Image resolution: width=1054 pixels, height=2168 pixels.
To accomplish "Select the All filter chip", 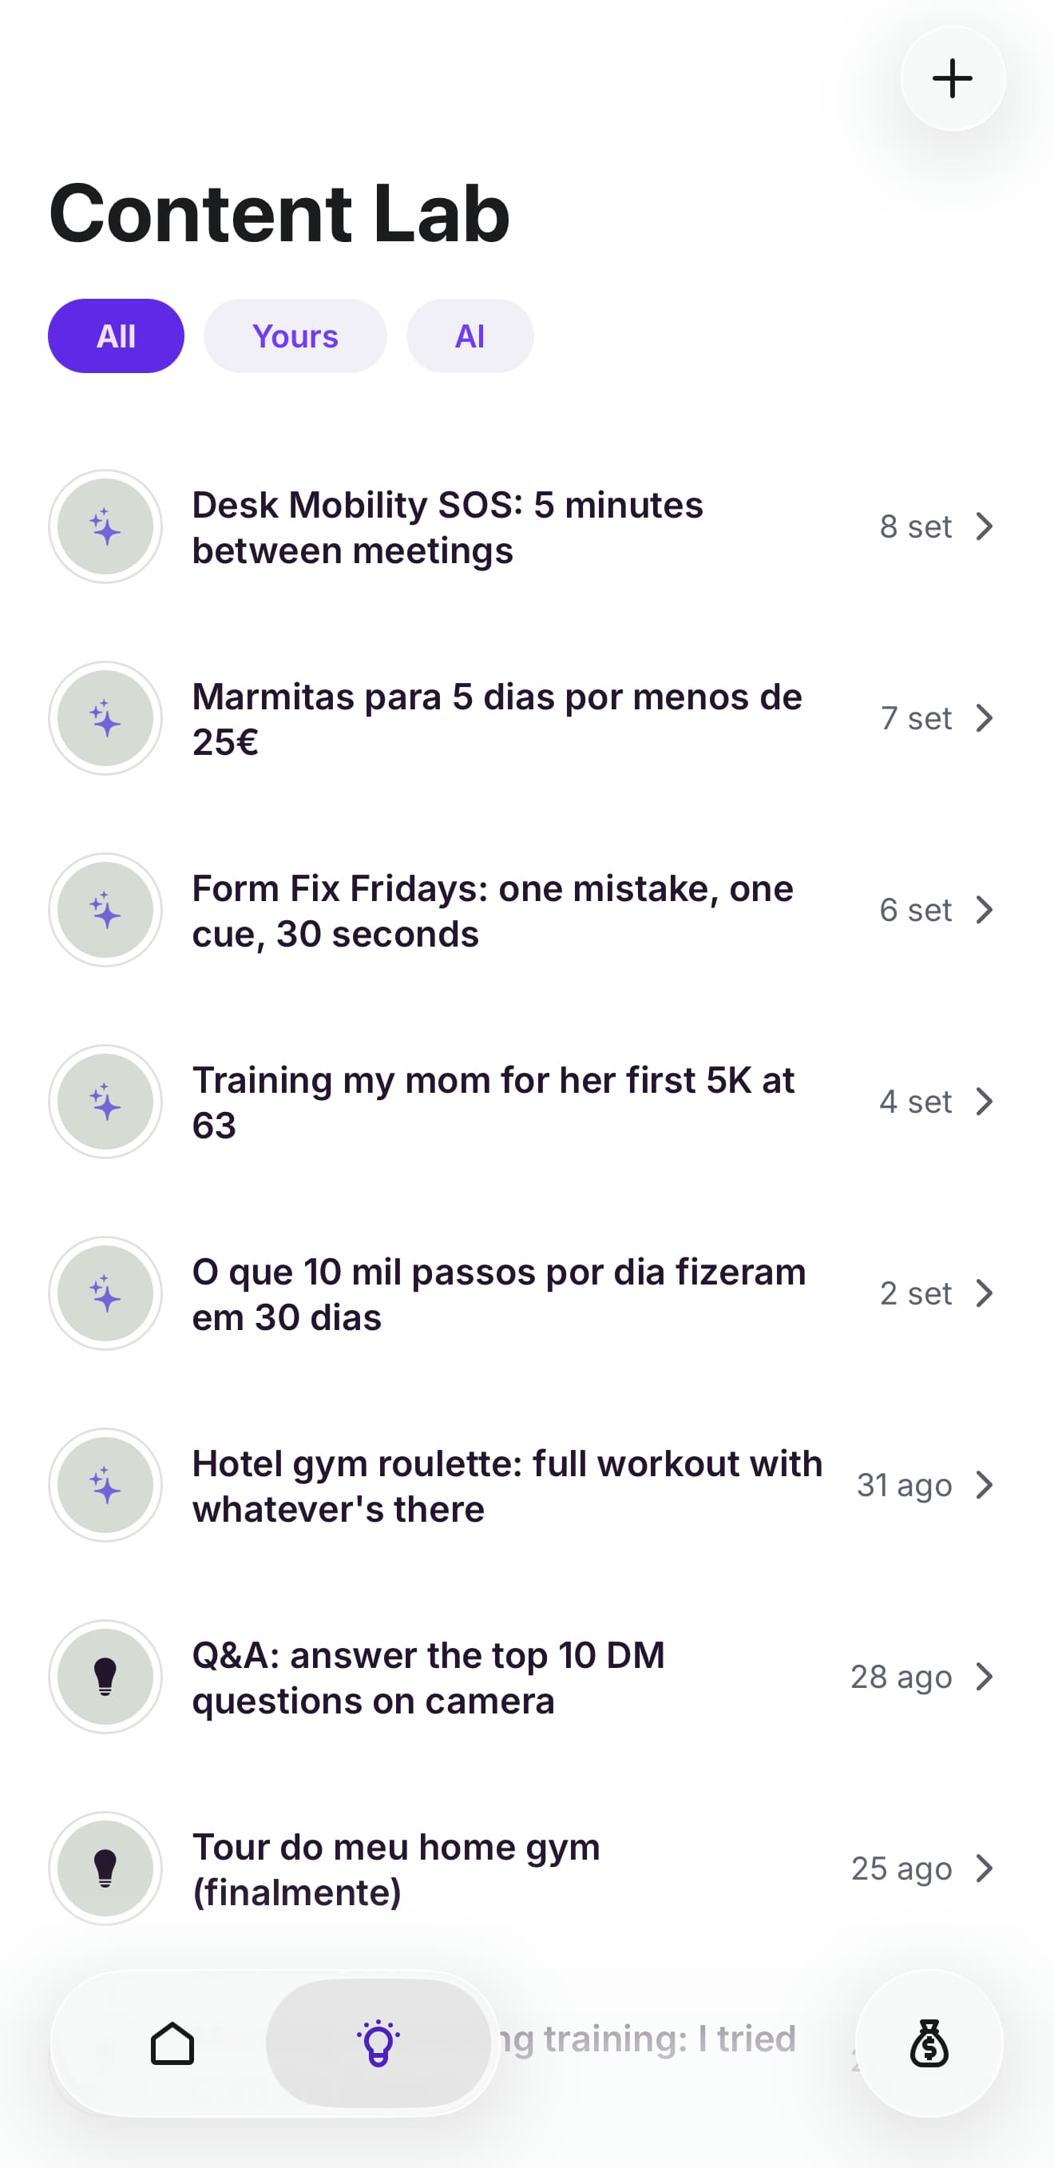I will 116,336.
